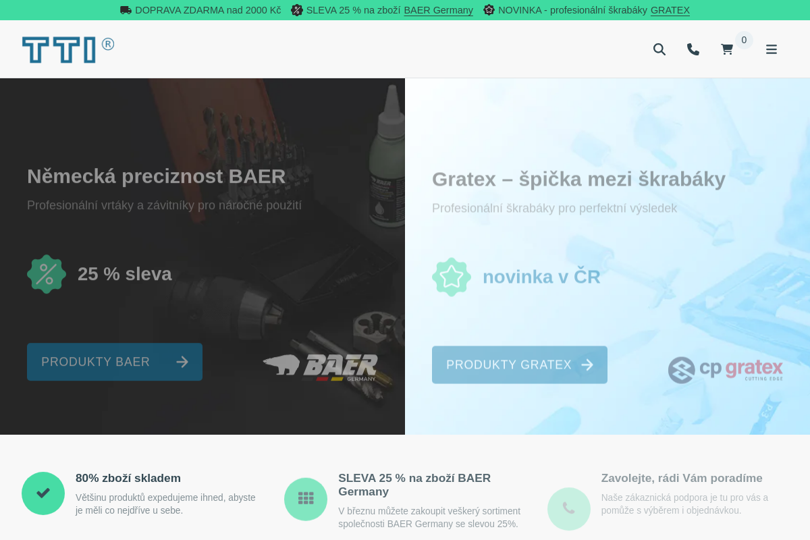Click the phone icon next to Zavolejte heading
The image size is (810, 540).
568,509
